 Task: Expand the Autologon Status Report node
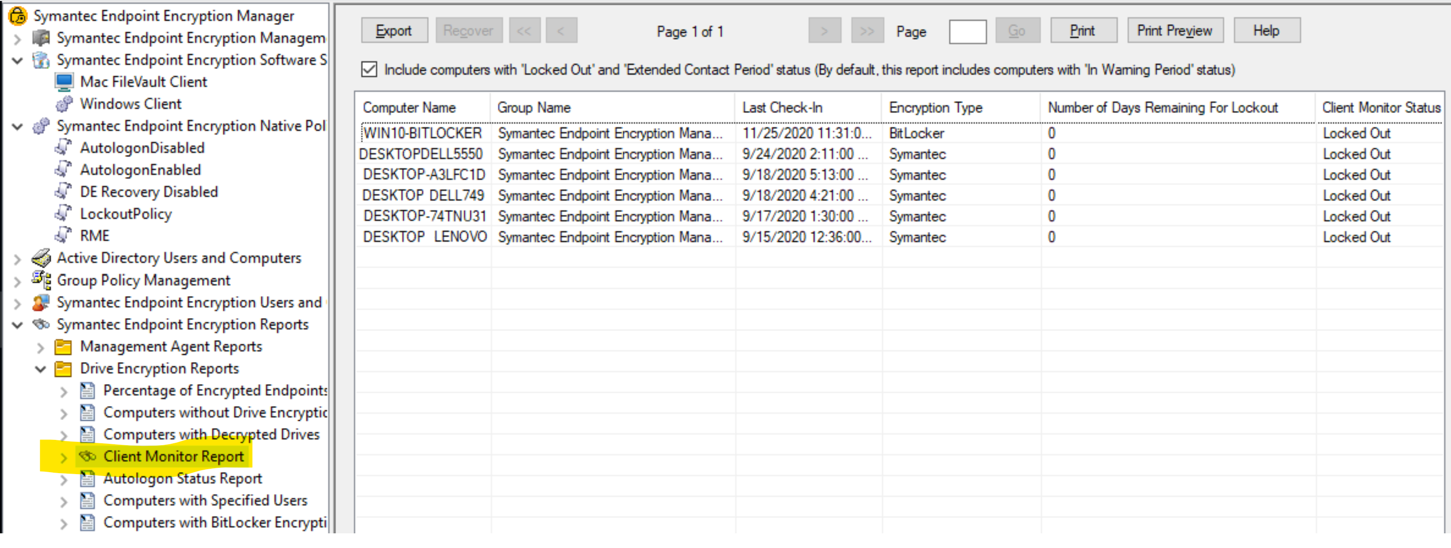[64, 480]
